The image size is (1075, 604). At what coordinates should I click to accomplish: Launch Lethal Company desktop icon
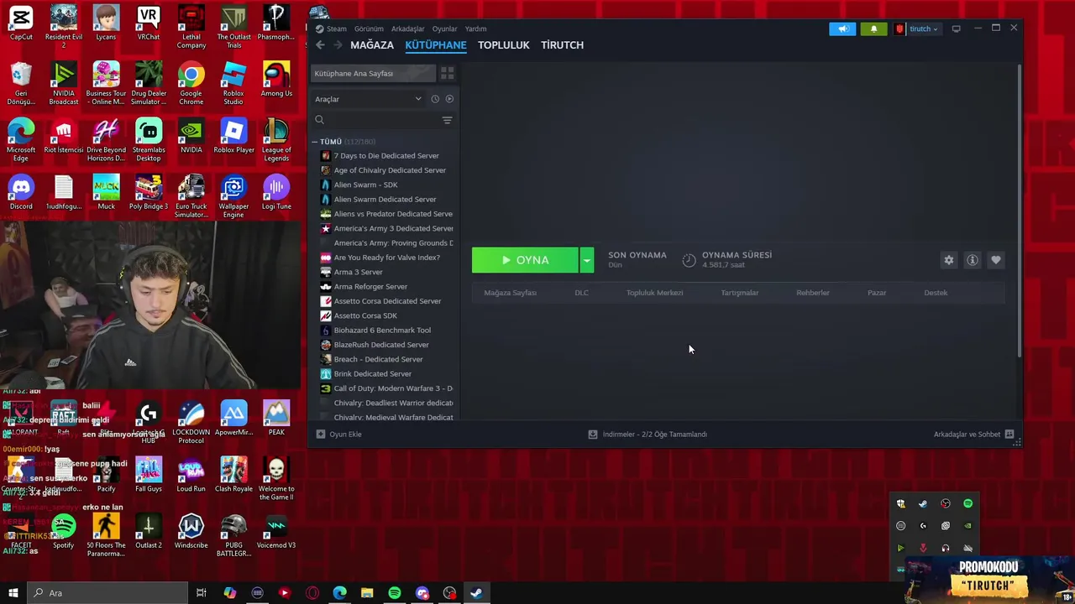click(191, 27)
